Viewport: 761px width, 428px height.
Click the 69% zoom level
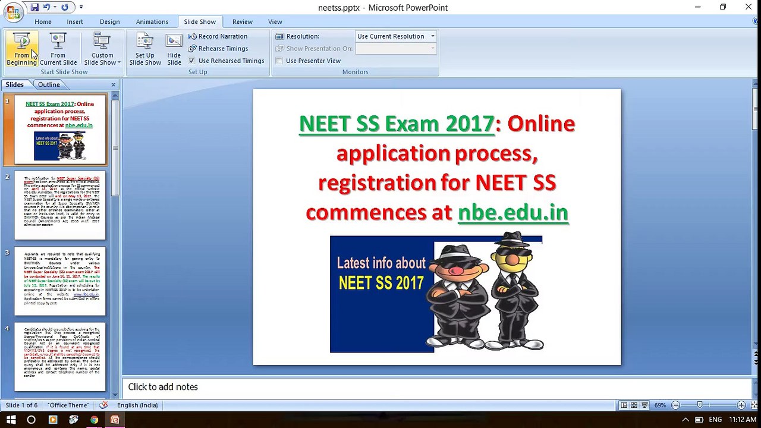[x=661, y=405]
